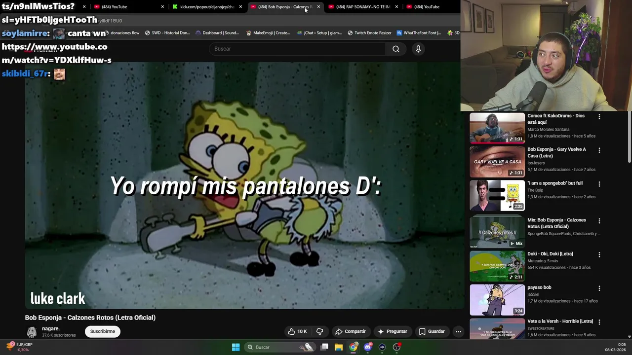
Task: Open WhatTheFont Font bookmark
Action: [419, 33]
